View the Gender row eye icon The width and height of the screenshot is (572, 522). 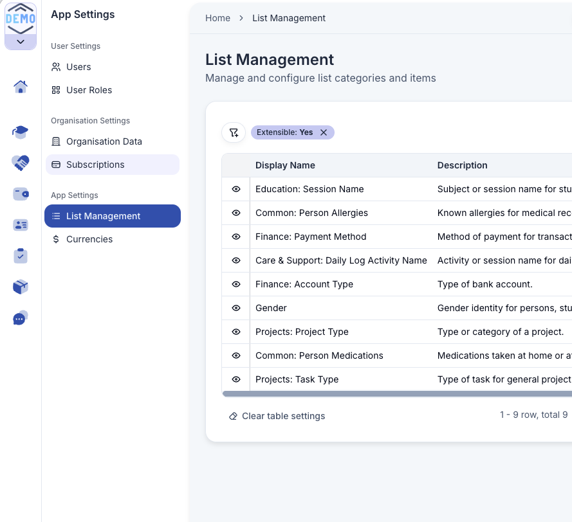pyautogui.click(x=236, y=308)
